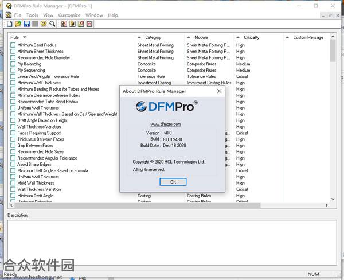Image resolution: width=344 pixels, height=280 pixels.
Task: Click the DFMPro title bar application icon
Action: tap(9, 6)
